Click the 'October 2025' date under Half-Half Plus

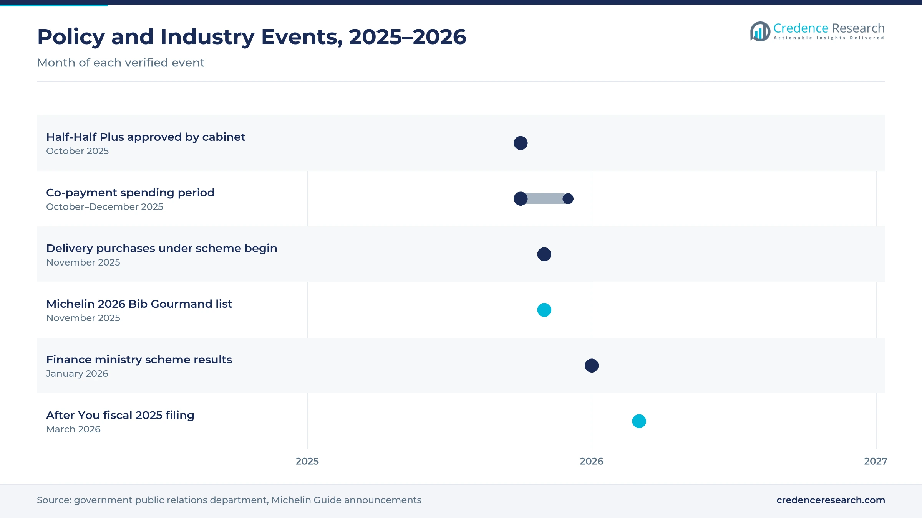78,151
